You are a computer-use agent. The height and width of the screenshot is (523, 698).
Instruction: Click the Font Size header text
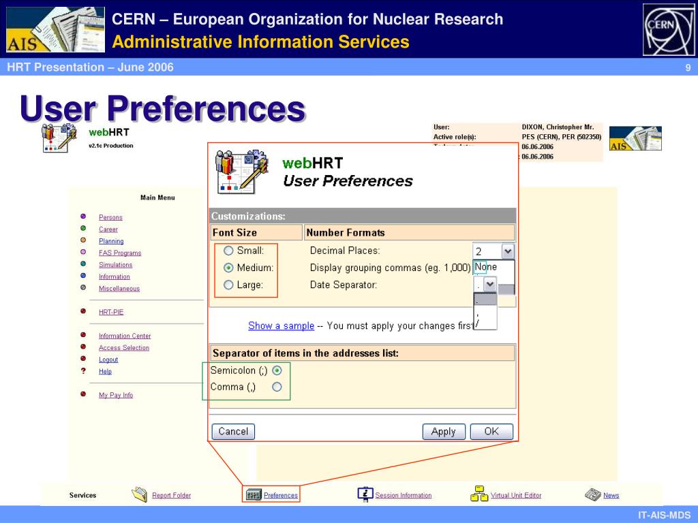pos(234,233)
